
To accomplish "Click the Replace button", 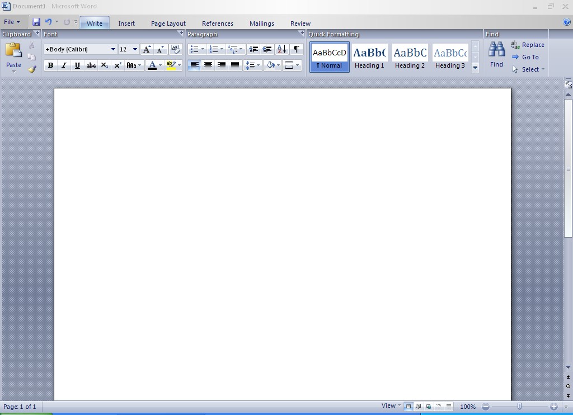I will 528,45.
